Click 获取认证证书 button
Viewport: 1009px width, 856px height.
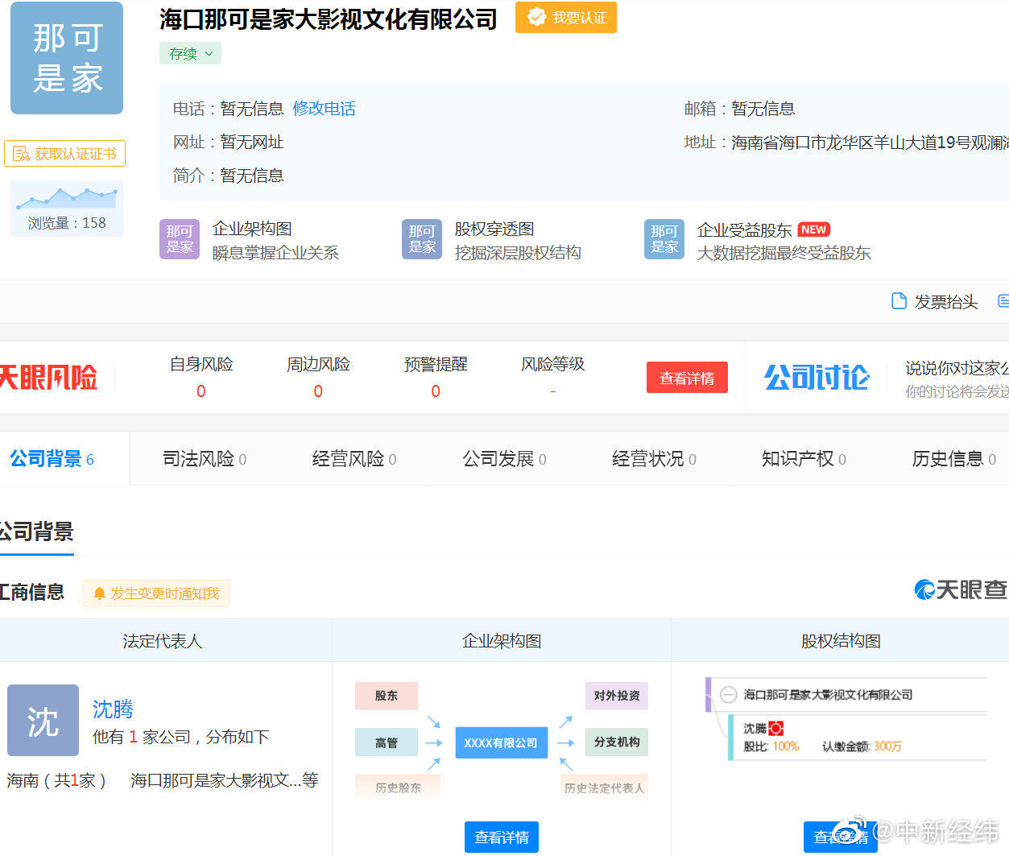pos(64,154)
